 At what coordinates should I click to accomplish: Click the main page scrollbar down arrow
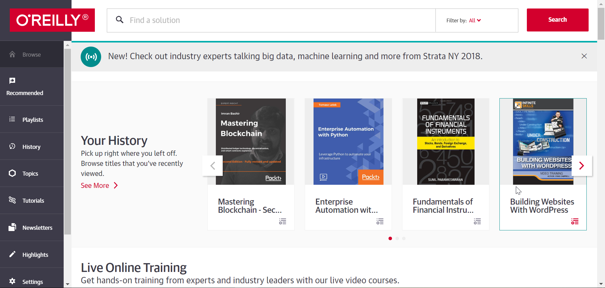[601, 284]
